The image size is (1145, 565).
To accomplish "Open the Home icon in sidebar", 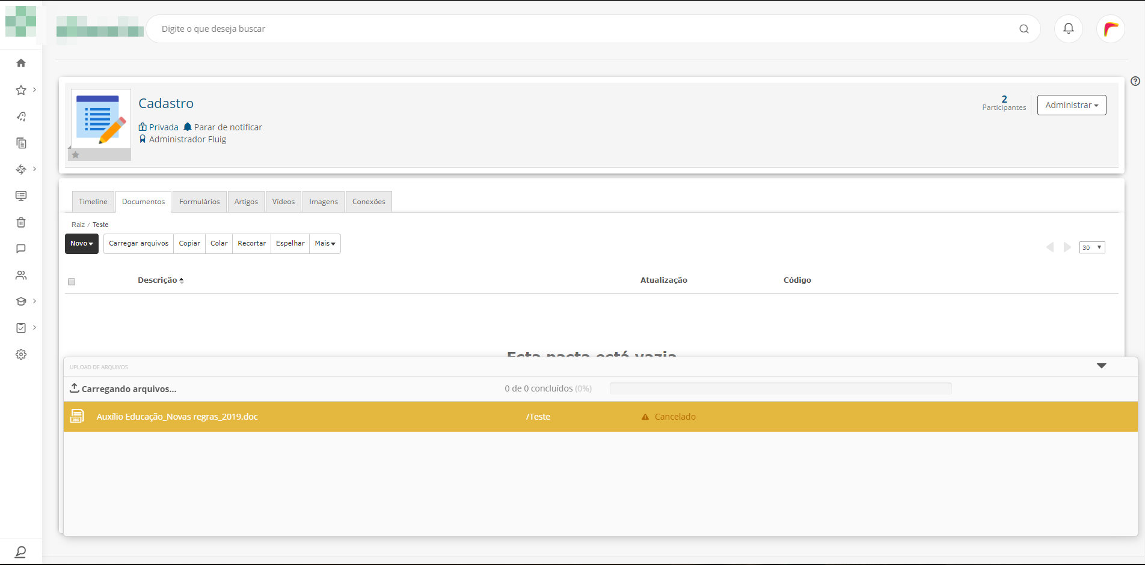I will [21, 63].
